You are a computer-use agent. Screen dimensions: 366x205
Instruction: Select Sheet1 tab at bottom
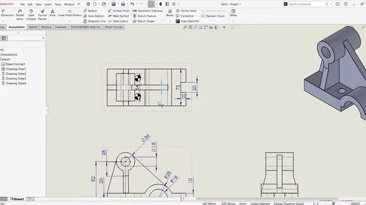(17, 199)
